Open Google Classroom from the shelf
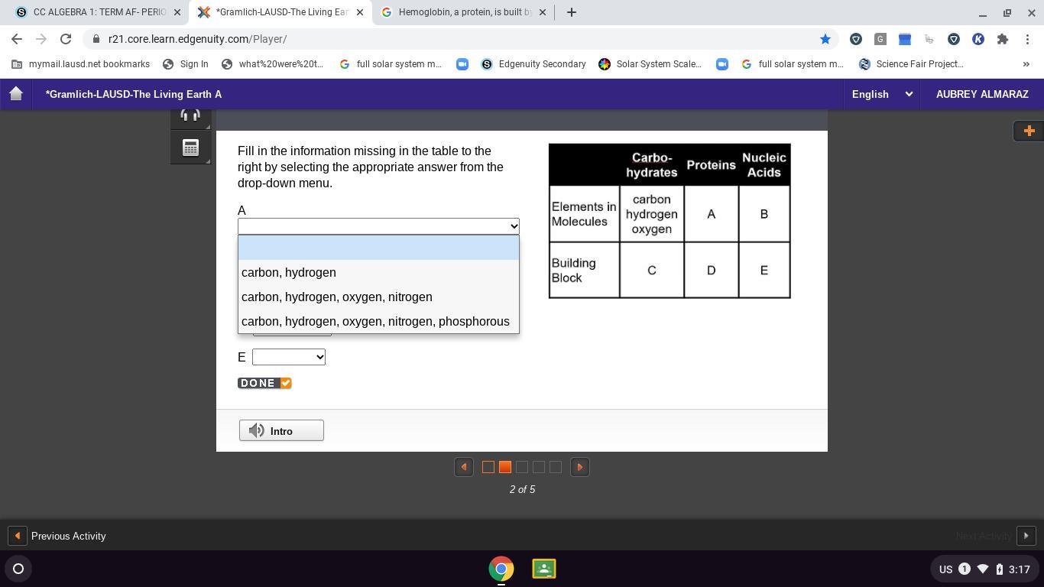The width and height of the screenshot is (1044, 587). [543, 569]
